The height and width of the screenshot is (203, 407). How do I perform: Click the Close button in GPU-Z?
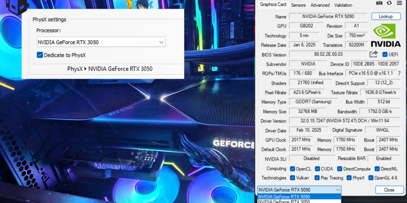[x=389, y=190]
